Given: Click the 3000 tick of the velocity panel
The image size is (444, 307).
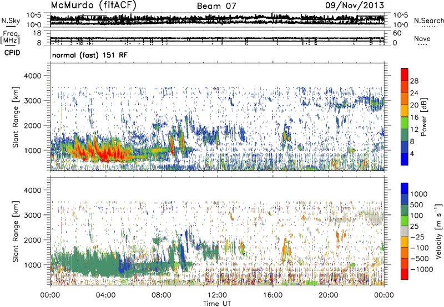Looking at the screenshot, I should click(34, 215).
